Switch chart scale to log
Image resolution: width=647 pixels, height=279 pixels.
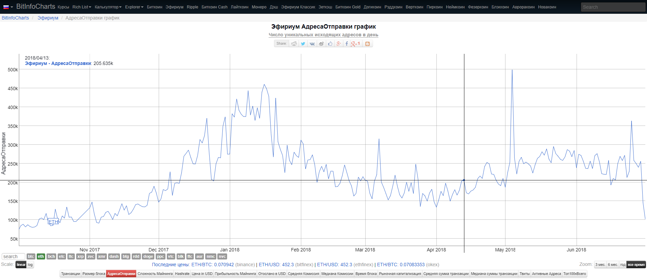point(30,265)
